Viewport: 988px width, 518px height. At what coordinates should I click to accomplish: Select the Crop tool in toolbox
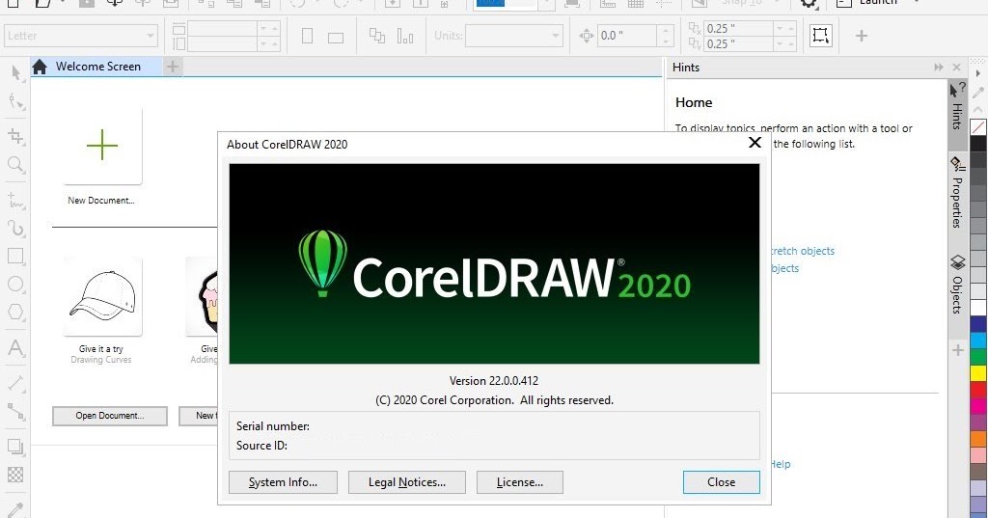[15, 136]
